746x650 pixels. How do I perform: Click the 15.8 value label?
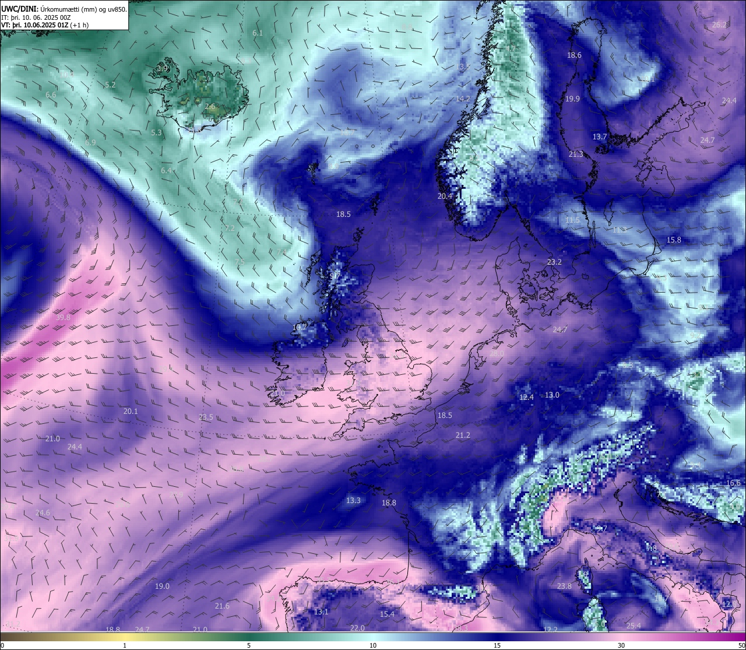[x=674, y=240]
